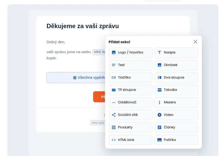Image resolution: width=220 pixels, height=156 pixels.
Task: Click the play icon beside Video
Action: coord(159,115)
